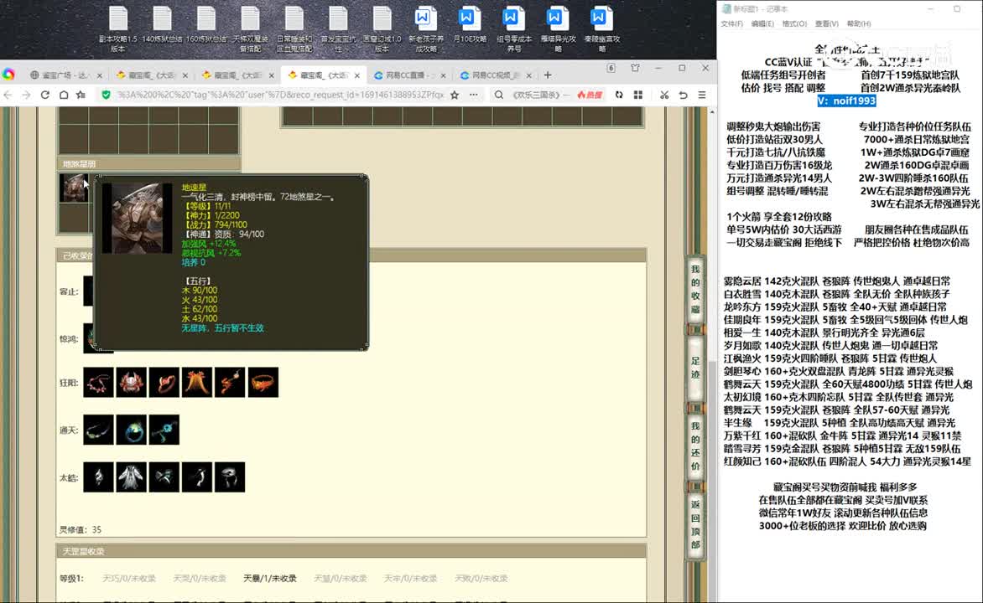983x603 pixels.
Task: Click the Notepad line starting with 雾隐云居
Action: coord(837,281)
